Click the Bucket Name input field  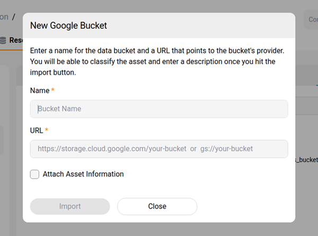point(159,109)
